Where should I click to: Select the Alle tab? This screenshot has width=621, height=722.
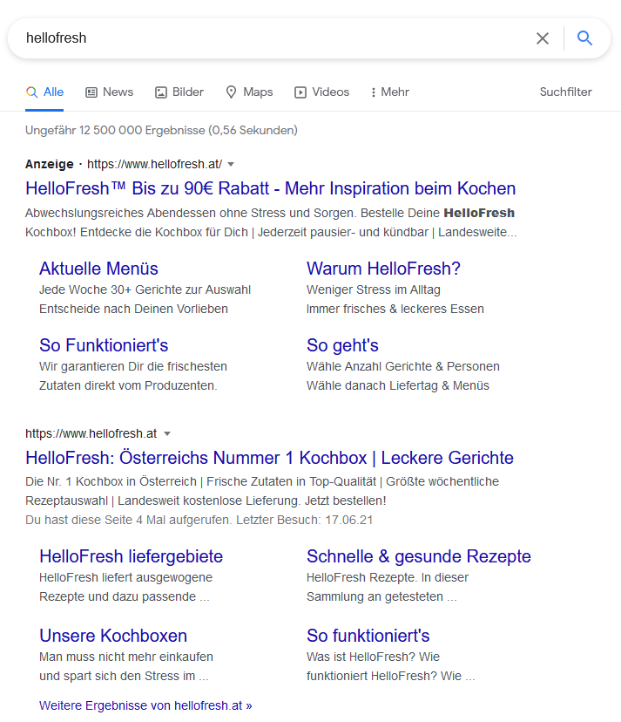pyautogui.click(x=44, y=92)
